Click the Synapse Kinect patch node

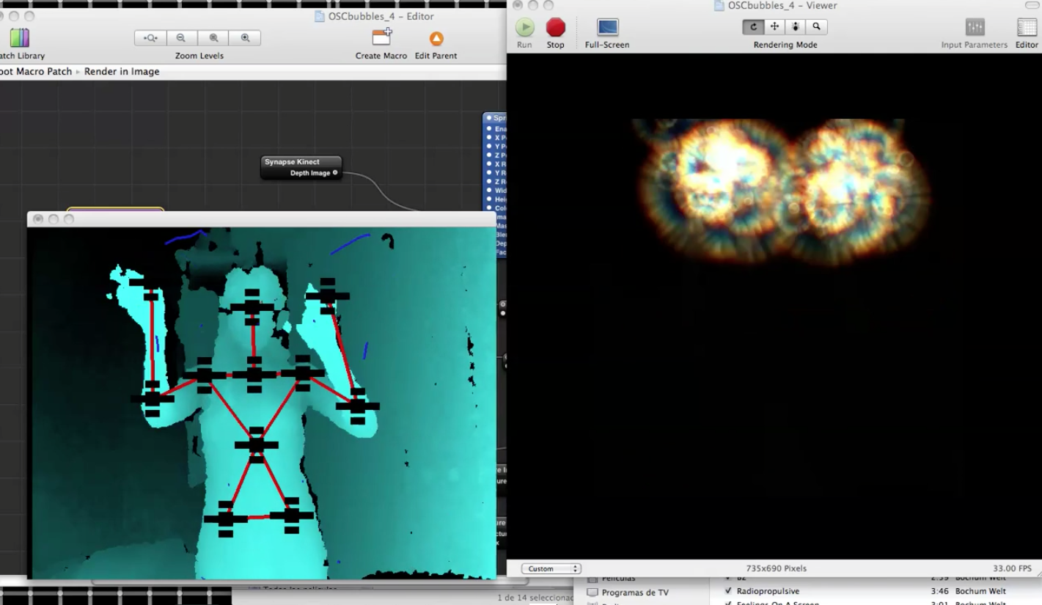(301, 162)
